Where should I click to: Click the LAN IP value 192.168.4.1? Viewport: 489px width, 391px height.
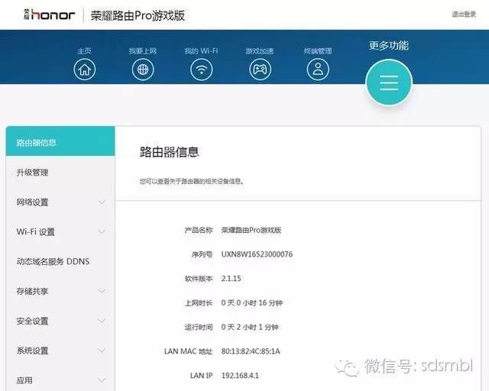pyautogui.click(x=240, y=376)
